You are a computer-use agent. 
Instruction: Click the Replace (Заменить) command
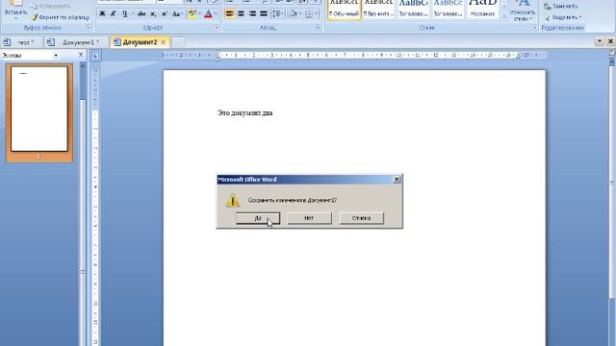561,7
